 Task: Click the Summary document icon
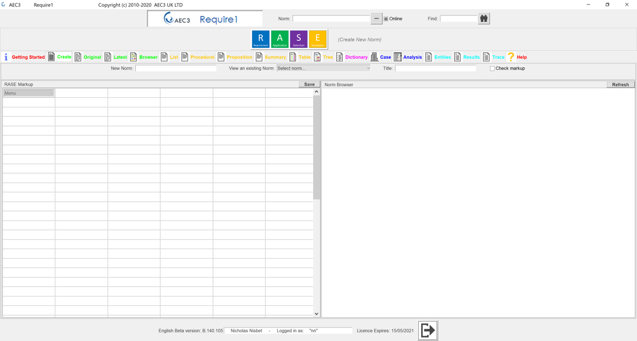(x=259, y=57)
